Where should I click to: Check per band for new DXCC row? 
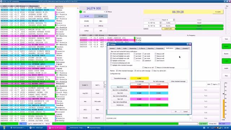pos(135,54)
